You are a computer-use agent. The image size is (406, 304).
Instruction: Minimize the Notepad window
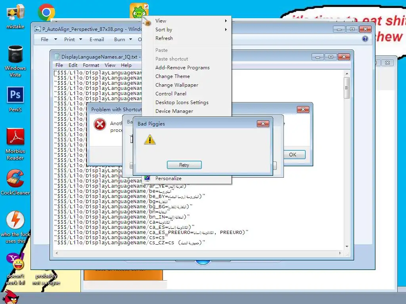[318, 57]
